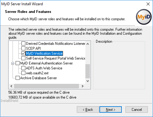
Task: Collapse MyID External Authentication Server node
Action: tap(13, 63)
